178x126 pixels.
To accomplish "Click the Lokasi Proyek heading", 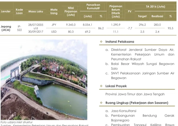I will pyautogui.click(x=116, y=86).
